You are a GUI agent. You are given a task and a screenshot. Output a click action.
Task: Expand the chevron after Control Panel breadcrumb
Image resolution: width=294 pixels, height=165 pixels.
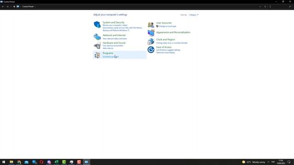(x=35, y=6)
